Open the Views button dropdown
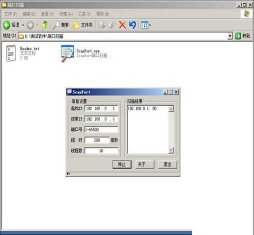The image size is (254, 235). click(145, 25)
